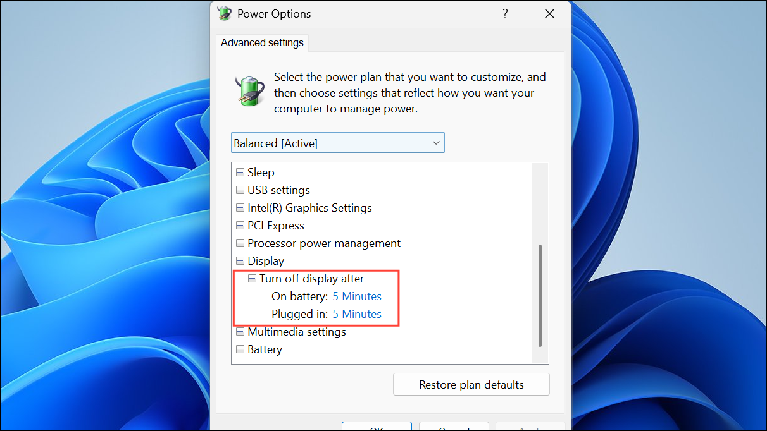Expand the USB settings group

point(240,190)
